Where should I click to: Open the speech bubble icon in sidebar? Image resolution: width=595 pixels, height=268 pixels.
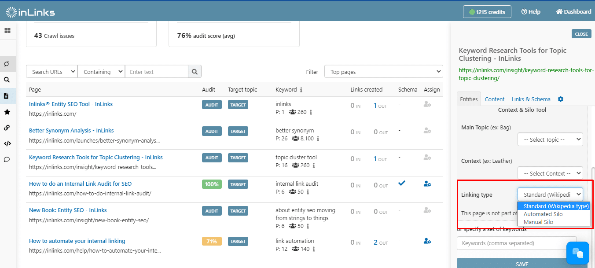(x=7, y=159)
